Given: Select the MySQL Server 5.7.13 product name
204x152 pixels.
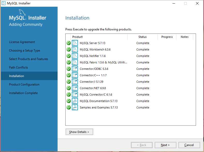Looking at the screenshot, I should point(92,43).
